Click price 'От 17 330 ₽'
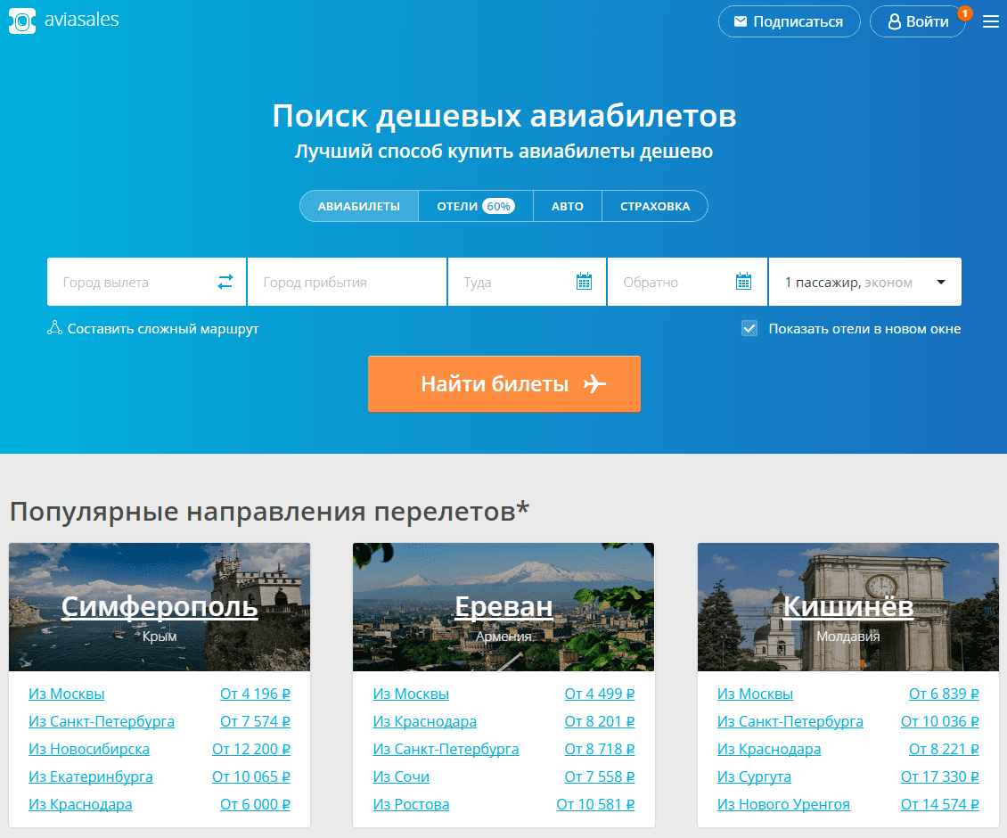This screenshot has height=838, width=1007. coord(939,777)
